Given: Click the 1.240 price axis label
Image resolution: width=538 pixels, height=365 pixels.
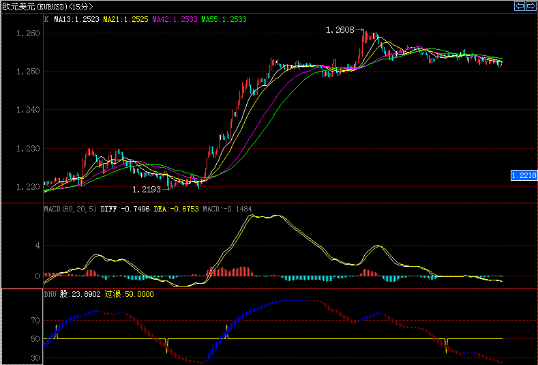Looking at the screenshot, I should 28,110.
